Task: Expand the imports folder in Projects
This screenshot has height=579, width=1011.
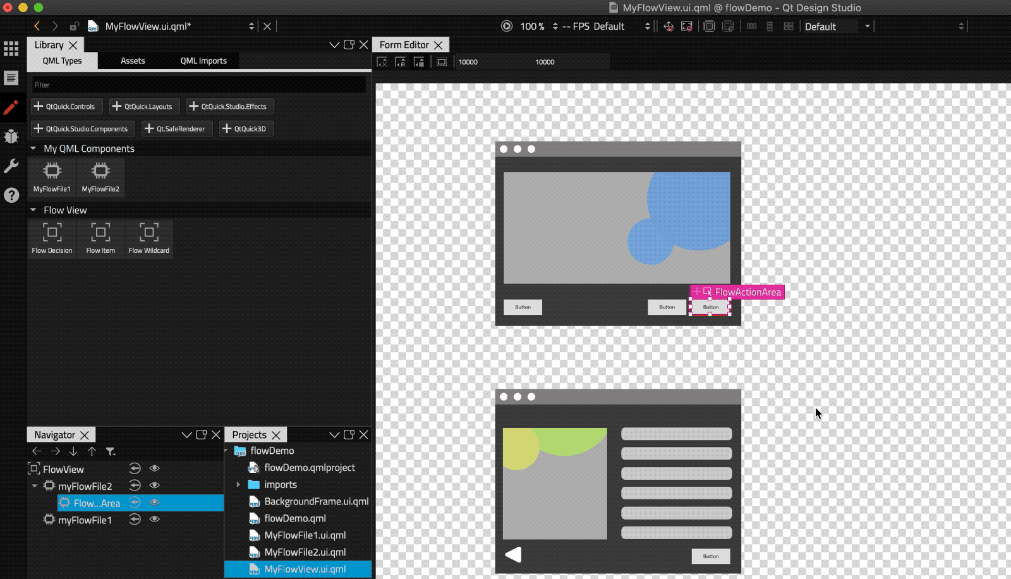Action: [238, 484]
